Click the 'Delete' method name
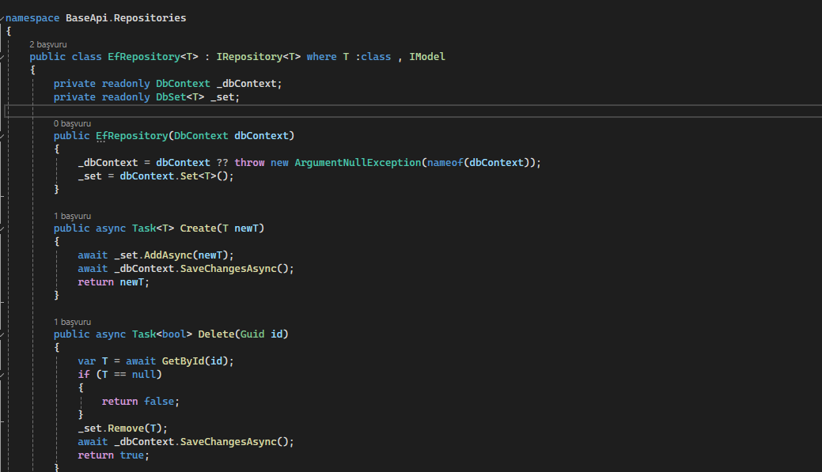This screenshot has height=472, width=822. 216,334
